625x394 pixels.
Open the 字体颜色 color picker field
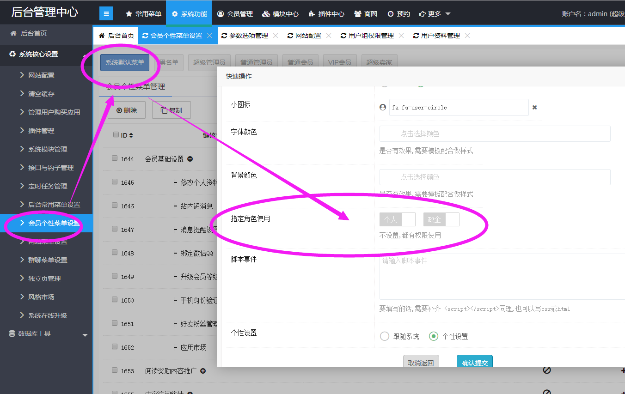pyautogui.click(x=495, y=133)
